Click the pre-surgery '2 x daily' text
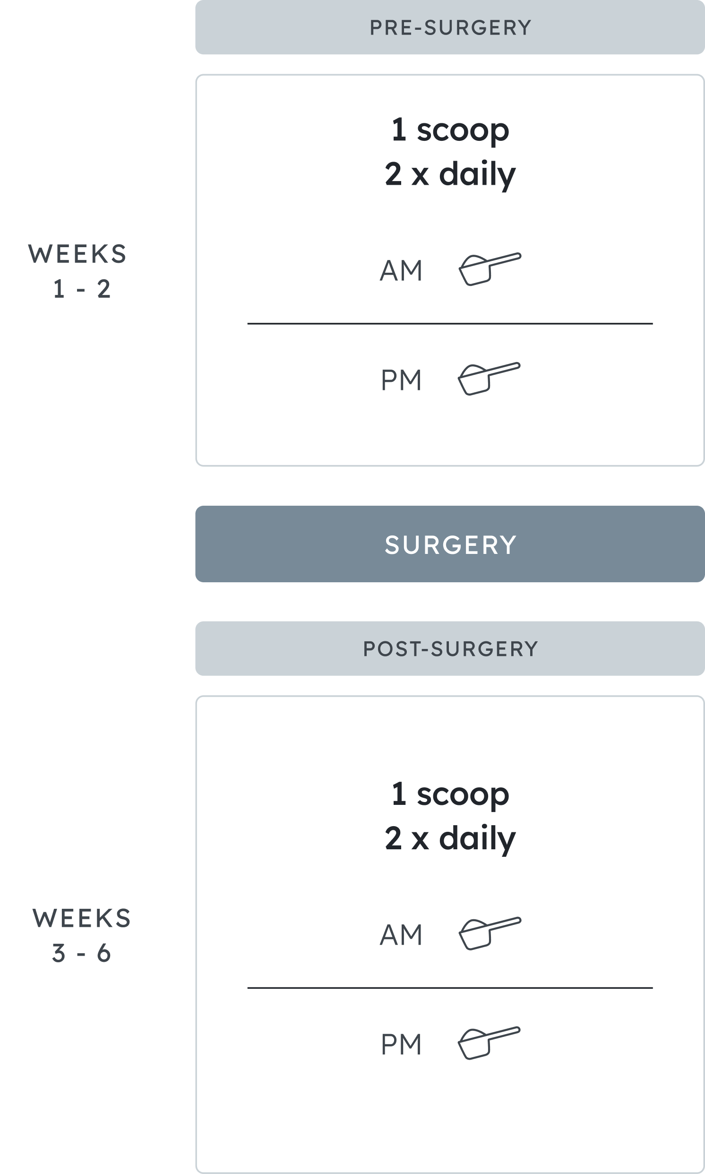This screenshot has width=705, height=1174. pos(450,174)
